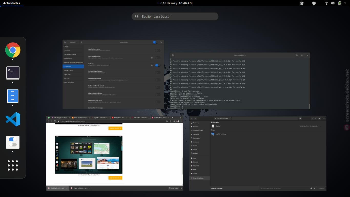Launch Google Chrome from the dock
Screen dimensions: 350x197
13,50
